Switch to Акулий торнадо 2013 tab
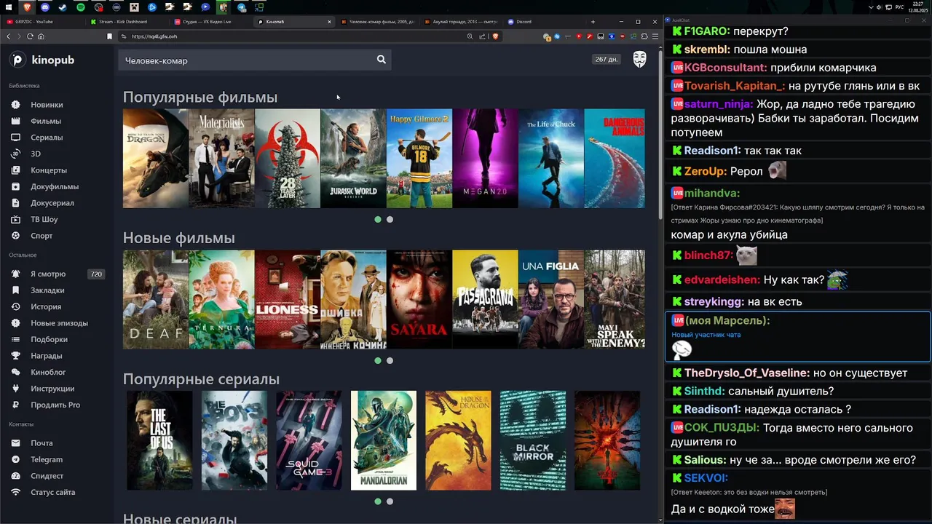 (460, 22)
